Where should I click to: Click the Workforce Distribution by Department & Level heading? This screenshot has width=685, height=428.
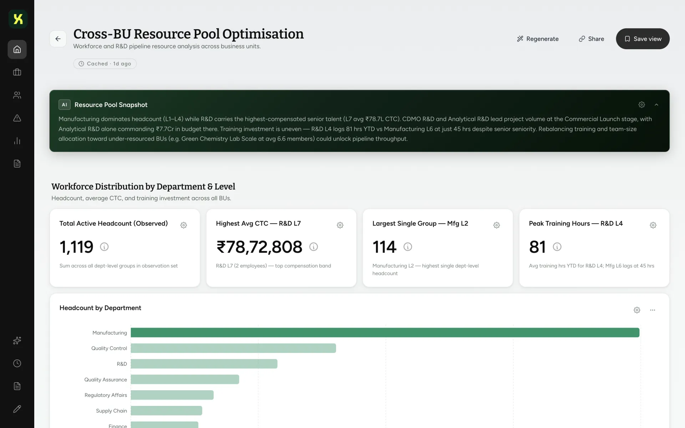click(x=143, y=187)
